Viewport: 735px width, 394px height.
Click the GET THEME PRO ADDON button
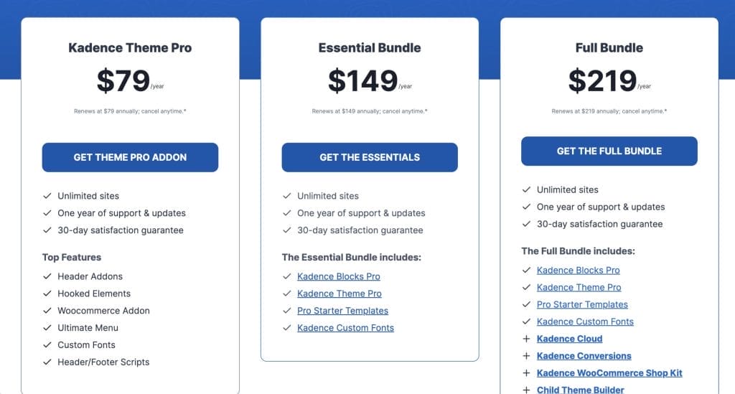(x=130, y=157)
